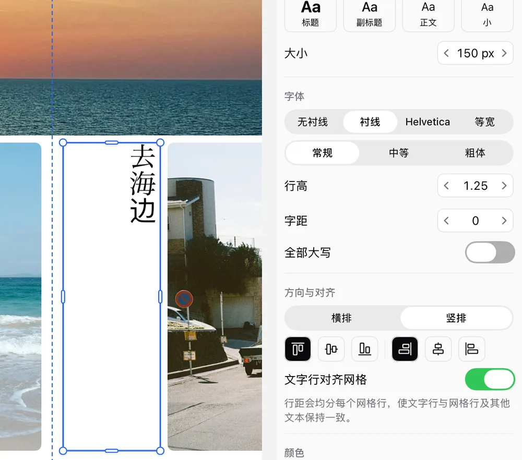Image resolution: width=522 pixels, height=460 pixels.
Task: Decrease 字距 with left arrow
Action: (446, 221)
